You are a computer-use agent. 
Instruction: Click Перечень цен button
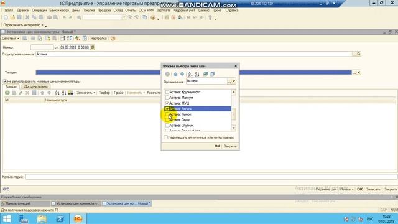326,189
